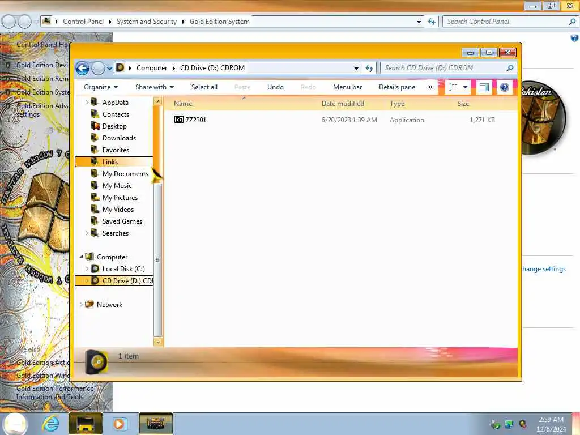Open the view options dropdown arrow
580x435 pixels.
[x=466, y=87]
